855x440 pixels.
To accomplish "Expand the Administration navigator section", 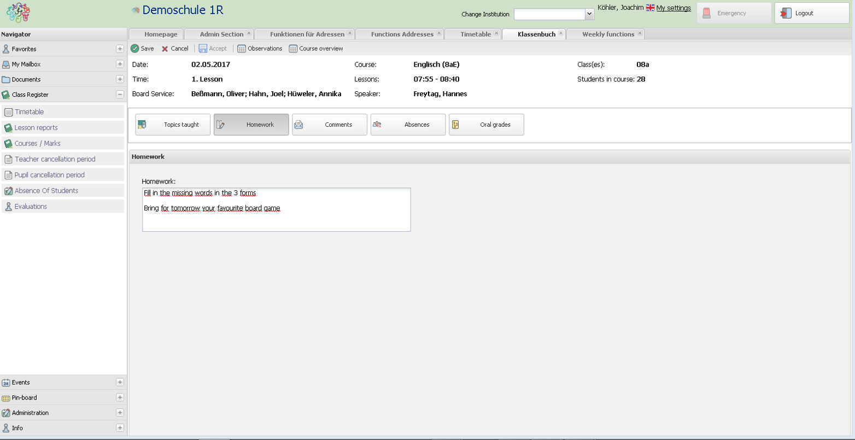I will [x=120, y=413].
